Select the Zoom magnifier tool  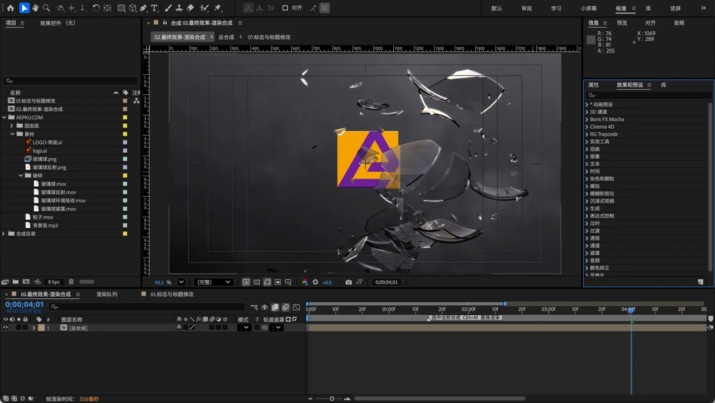click(x=46, y=8)
